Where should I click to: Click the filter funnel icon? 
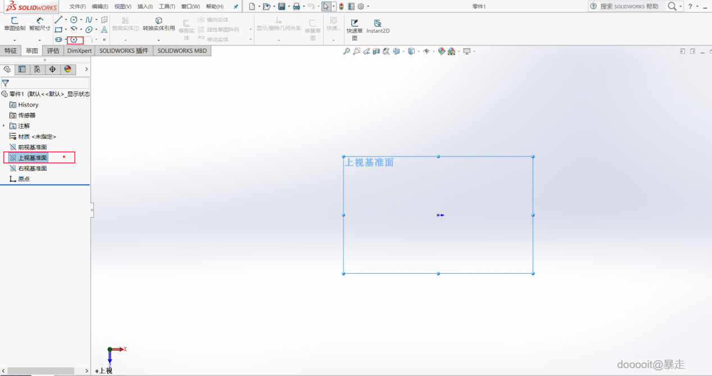(x=6, y=83)
